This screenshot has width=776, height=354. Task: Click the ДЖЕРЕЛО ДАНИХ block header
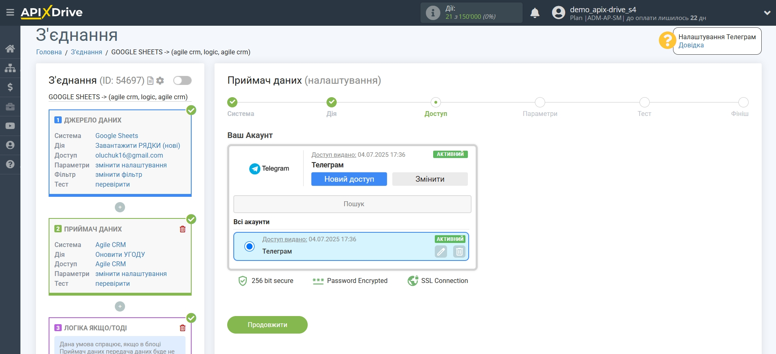pyautogui.click(x=93, y=120)
